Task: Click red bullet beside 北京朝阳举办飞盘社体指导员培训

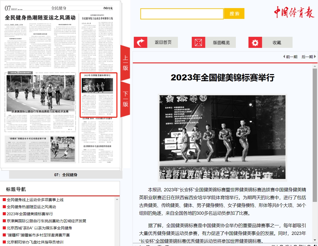Action: coord(4,242)
